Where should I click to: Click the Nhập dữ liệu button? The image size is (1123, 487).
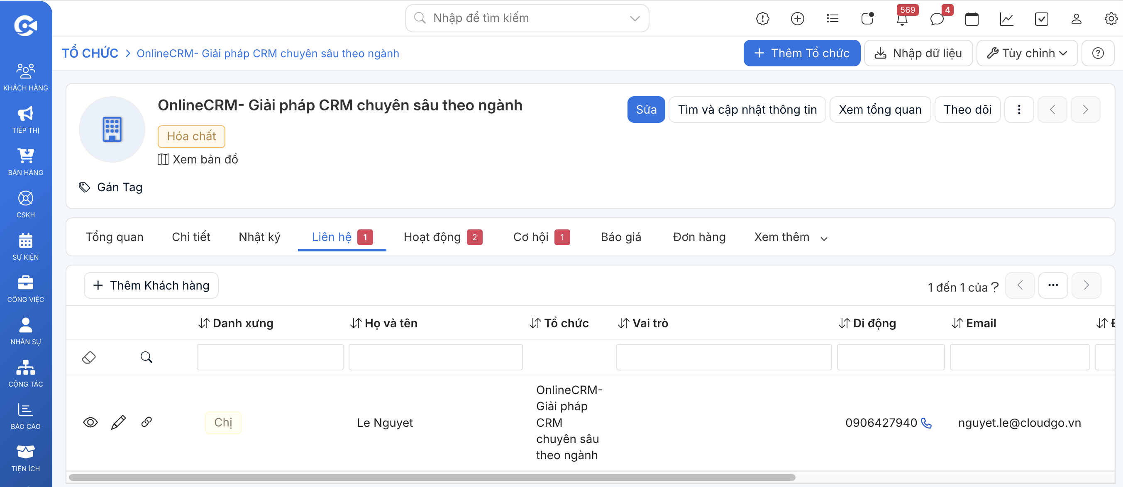918,53
